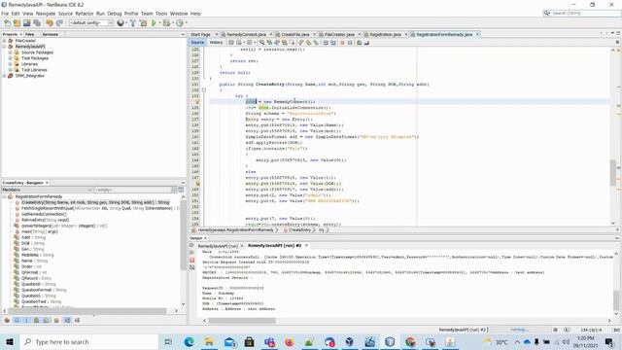Select GetRemedyConnection() in Navigator

click(44, 214)
